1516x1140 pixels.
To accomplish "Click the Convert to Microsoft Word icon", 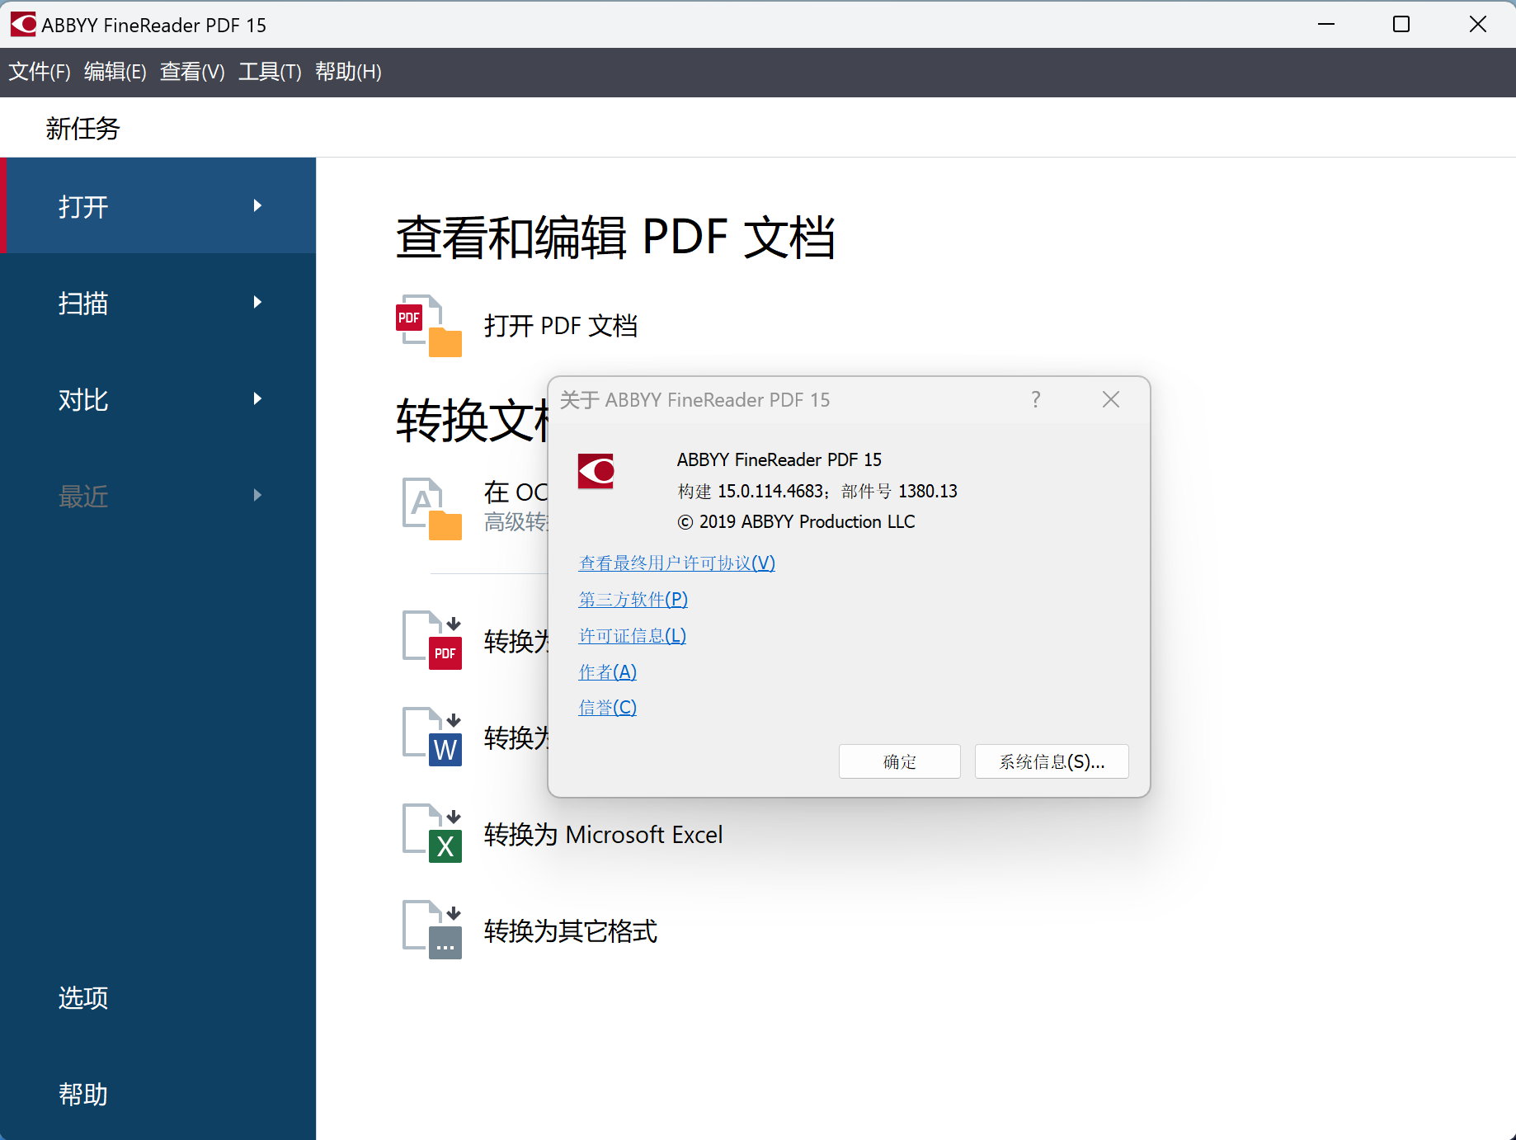I will coord(431,737).
